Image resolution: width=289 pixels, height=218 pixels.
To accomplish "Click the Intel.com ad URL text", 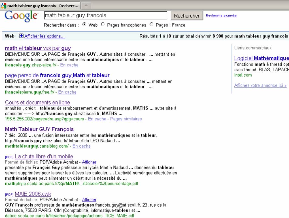I will tap(243, 75).
